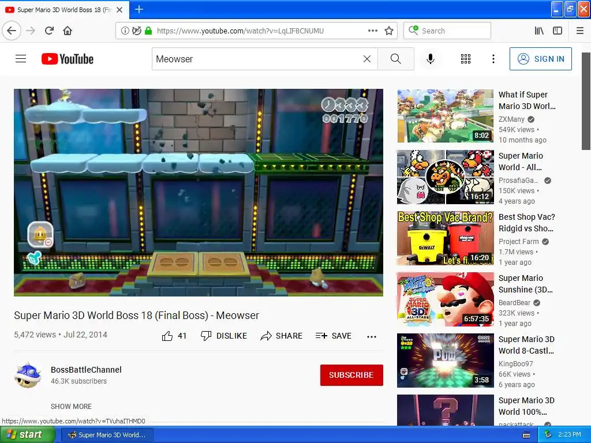
Task: Open page actions three-dot menu in address bar
Action: click(373, 31)
